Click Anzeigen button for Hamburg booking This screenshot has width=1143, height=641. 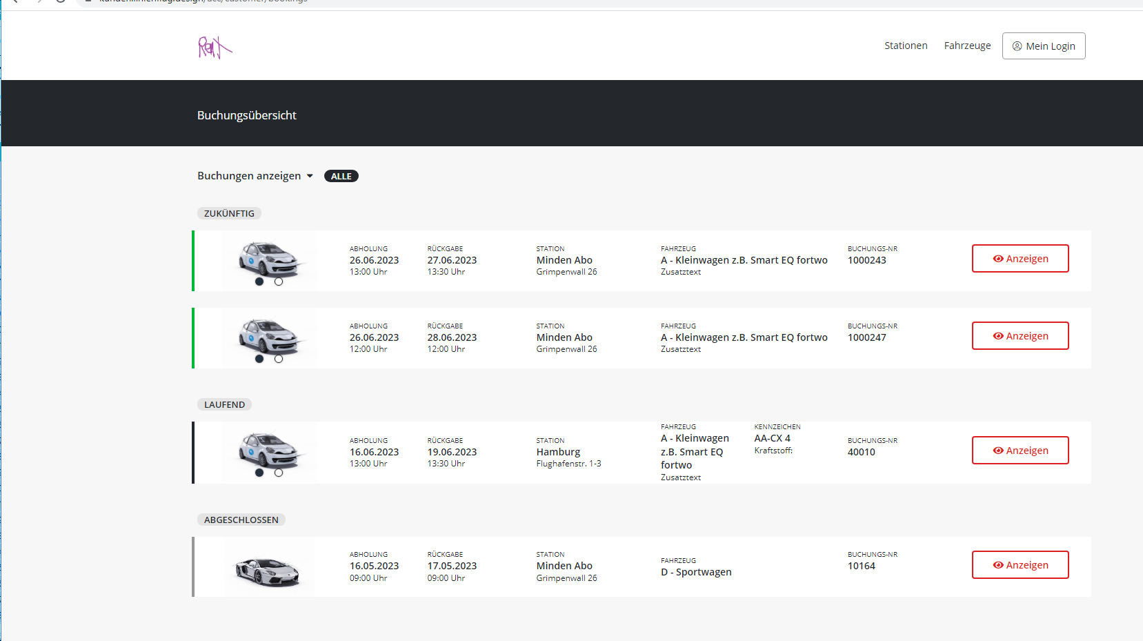[1020, 451]
